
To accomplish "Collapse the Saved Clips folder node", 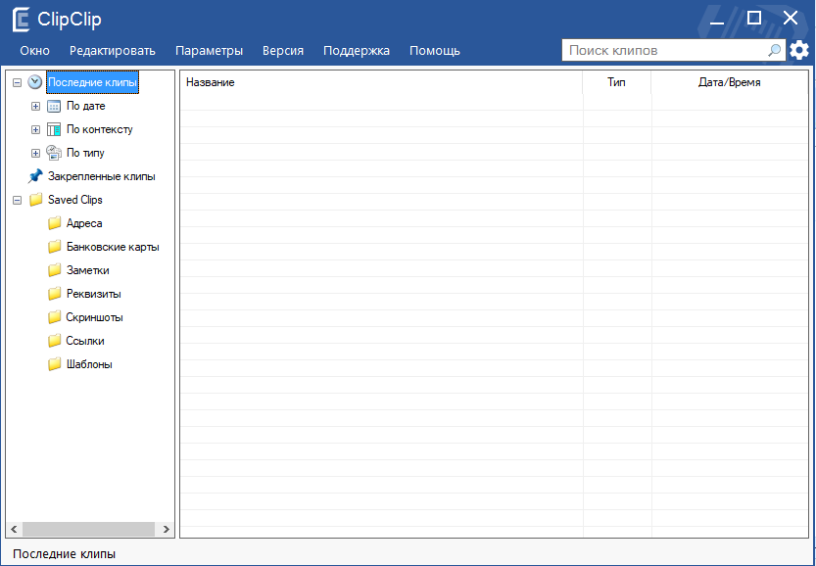I will [x=18, y=200].
